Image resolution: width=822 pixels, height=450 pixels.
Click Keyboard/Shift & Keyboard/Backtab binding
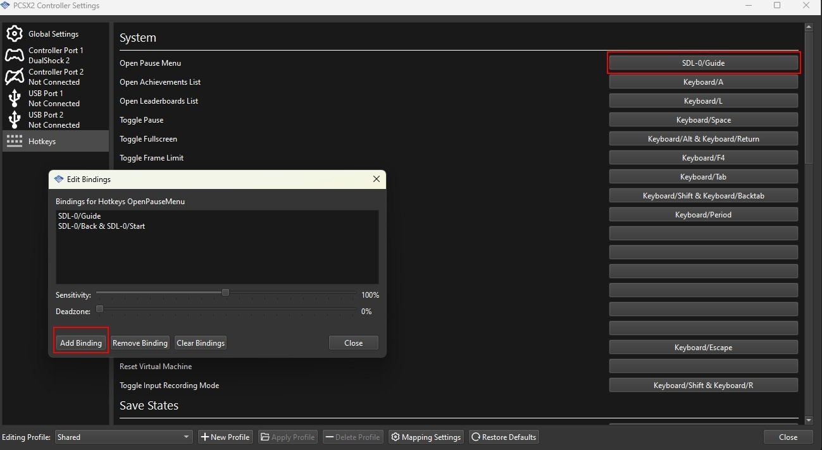point(704,195)
